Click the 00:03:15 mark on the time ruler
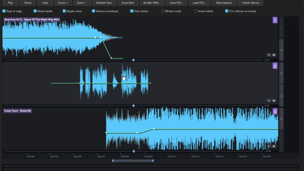Image resolution: width=304 pixels, height=171 pixels. [x=196, y=156]
